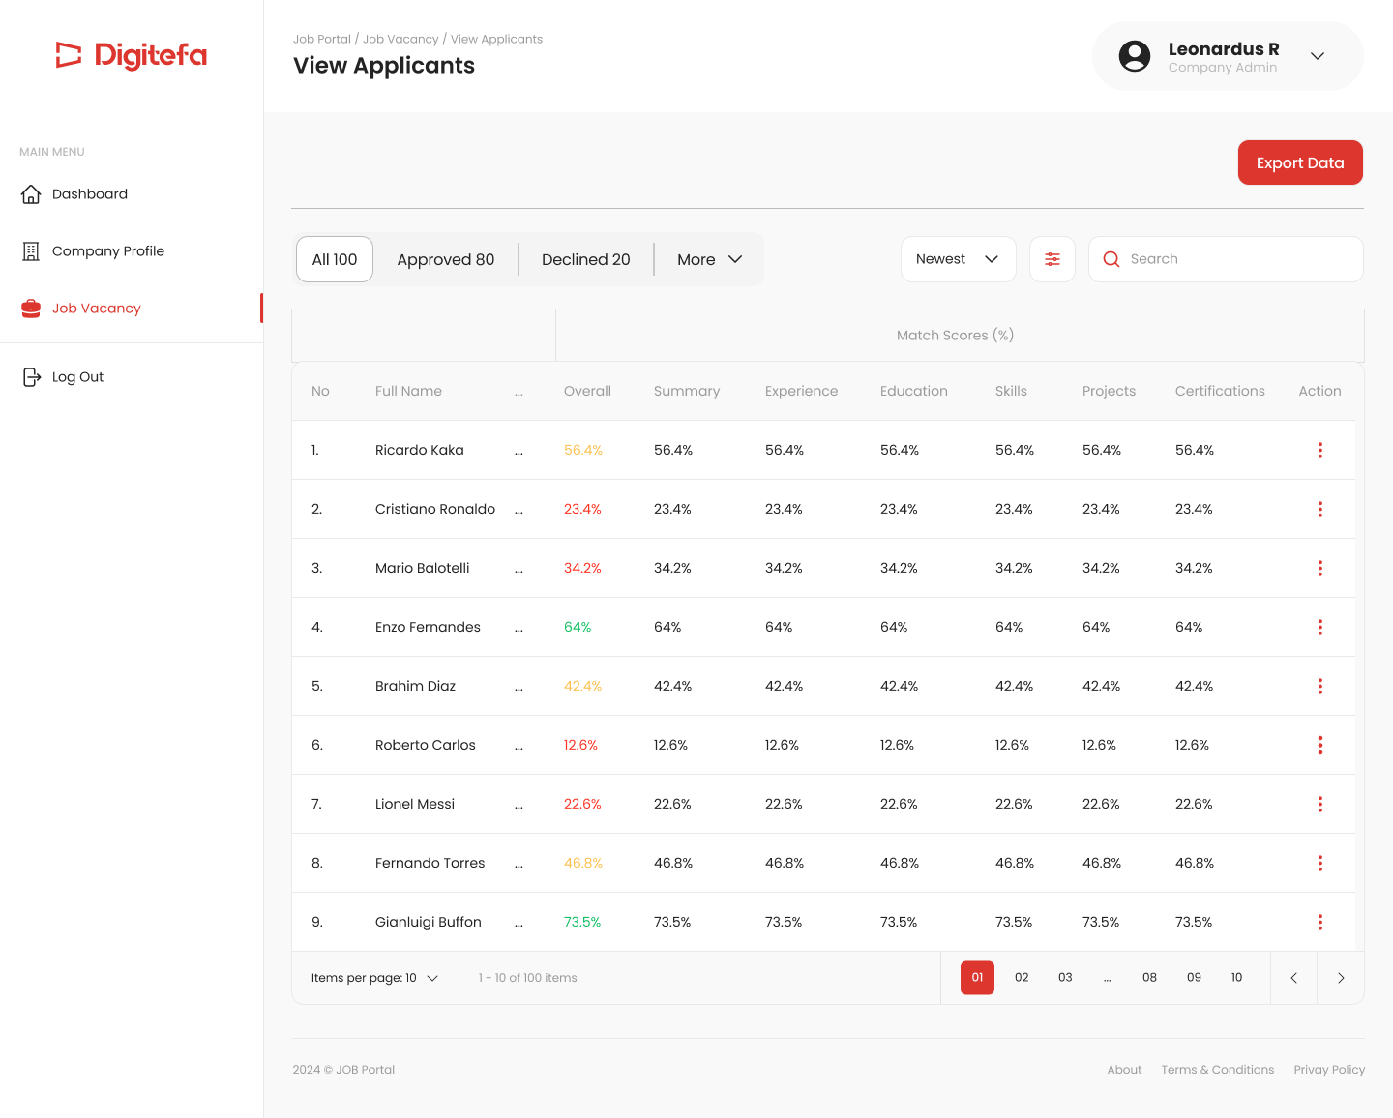Expand the Leonardus R account dropdown

point(1318,56)
